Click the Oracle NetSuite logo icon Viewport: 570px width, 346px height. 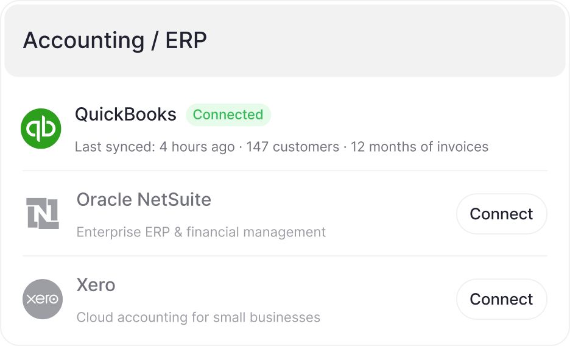point(43,214)
